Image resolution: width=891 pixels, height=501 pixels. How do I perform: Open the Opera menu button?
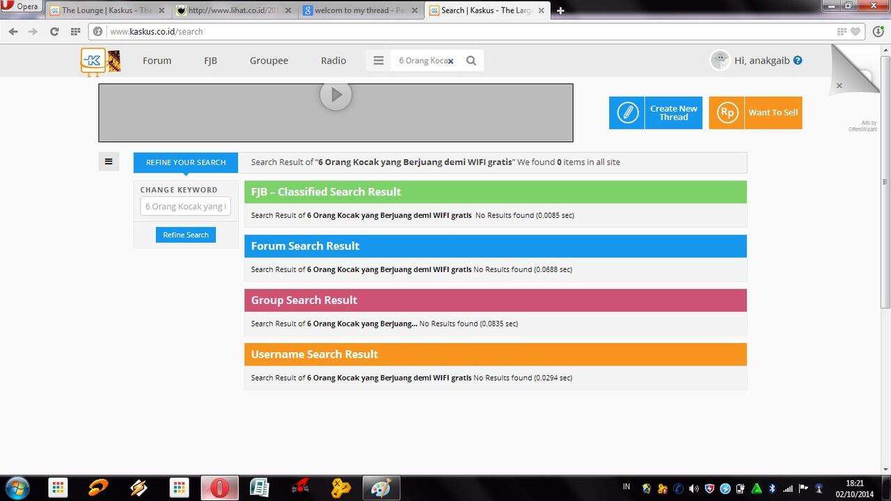coord(22,7)
